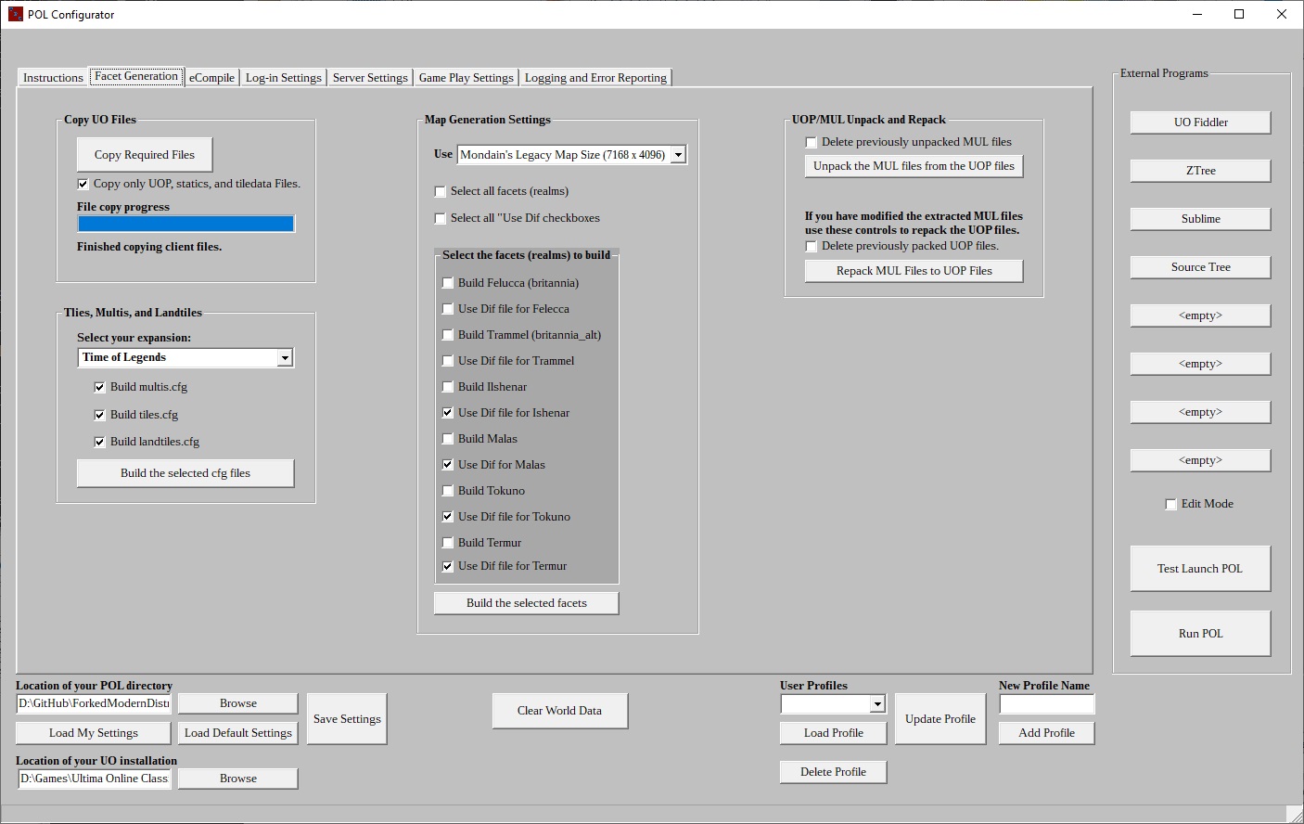1304x824 pixels.
Task: Toggle the Edit Mode checkbox
Action: point(1170,504)
